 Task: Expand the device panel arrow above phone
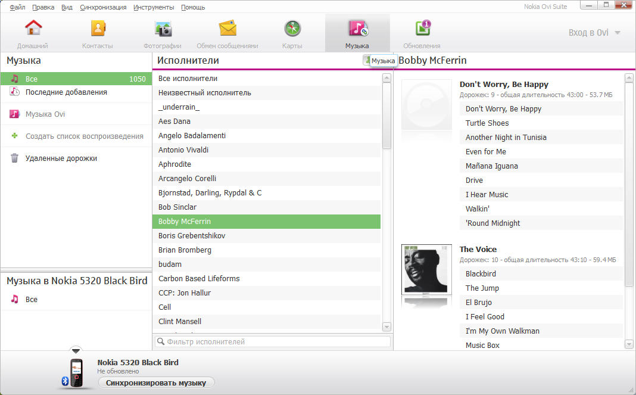(76, 351)
